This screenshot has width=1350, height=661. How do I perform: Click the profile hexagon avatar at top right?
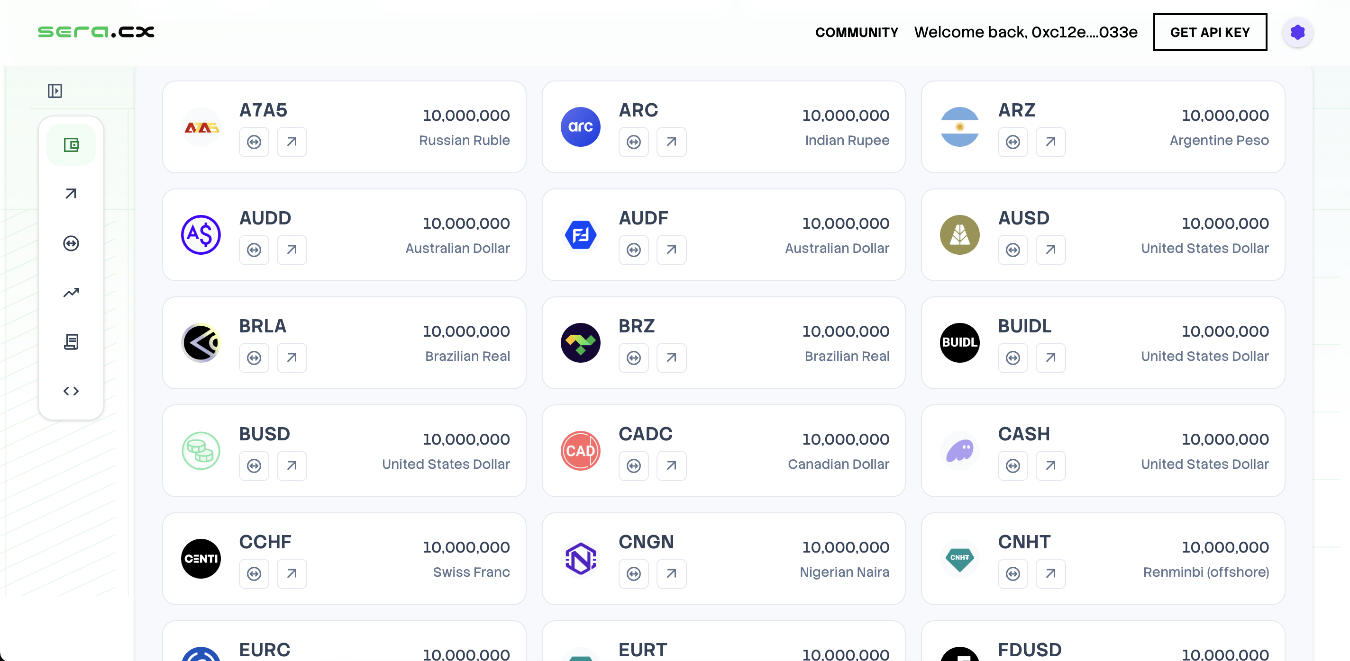point(1297,32)
